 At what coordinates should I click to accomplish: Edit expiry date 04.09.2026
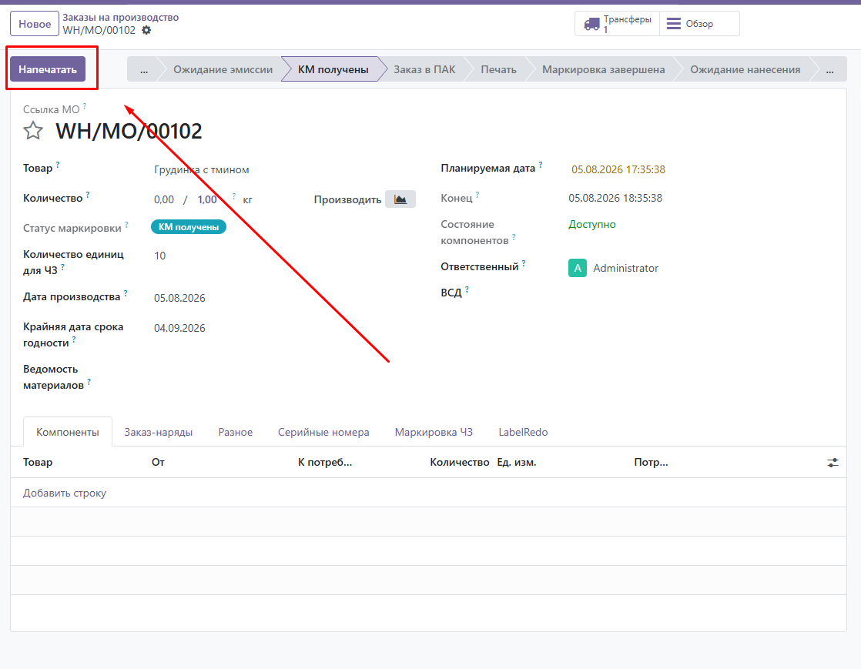point(179,328)
